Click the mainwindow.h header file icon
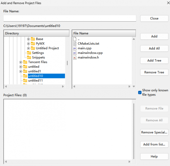The image size is (170, 166). click(x=75, y=58)
